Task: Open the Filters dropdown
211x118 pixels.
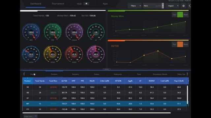Action: click(135, 6)
